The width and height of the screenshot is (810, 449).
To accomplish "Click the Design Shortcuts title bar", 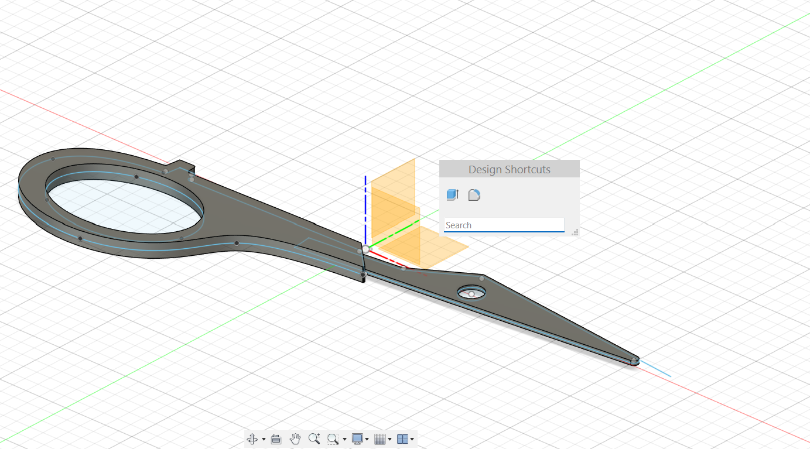I will tap(510, 169).
